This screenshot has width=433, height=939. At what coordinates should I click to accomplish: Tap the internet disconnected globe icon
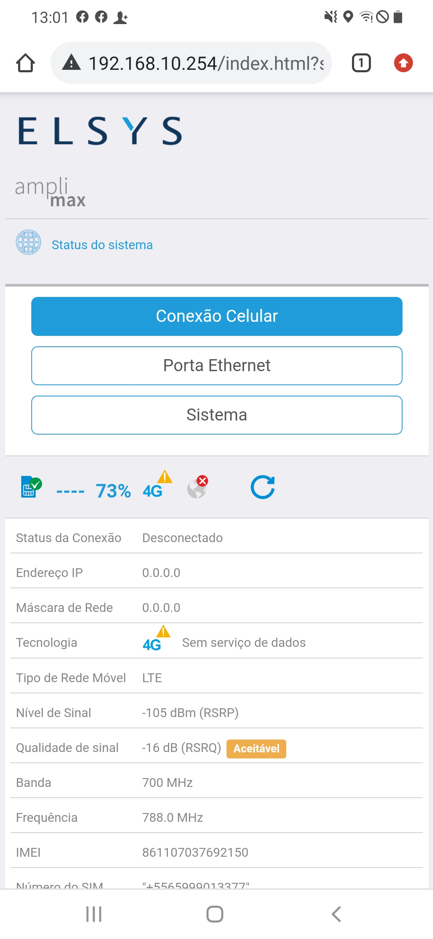[x=197, y=487]
